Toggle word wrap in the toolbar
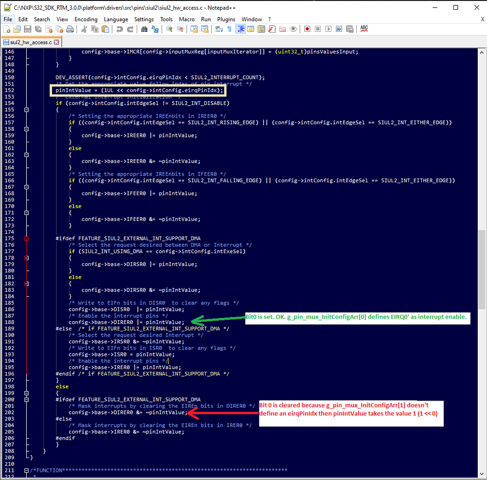 click(219, 29)
